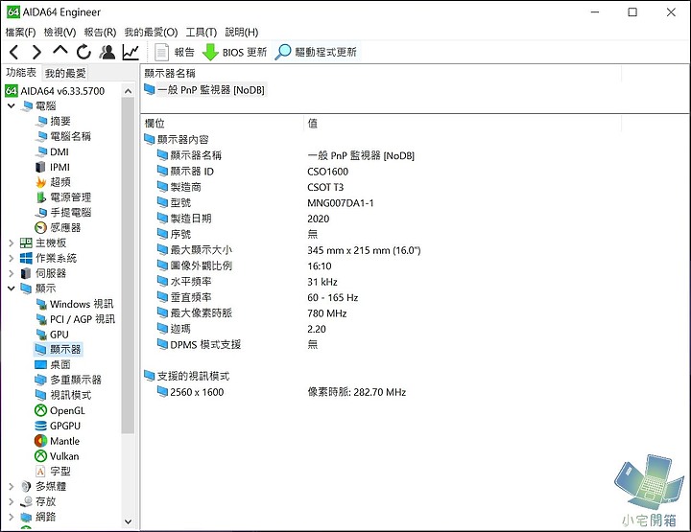Viewport: 691px width, 532px height.
Task: Select the 桌面 desktop icon
Action: point(40,365)
